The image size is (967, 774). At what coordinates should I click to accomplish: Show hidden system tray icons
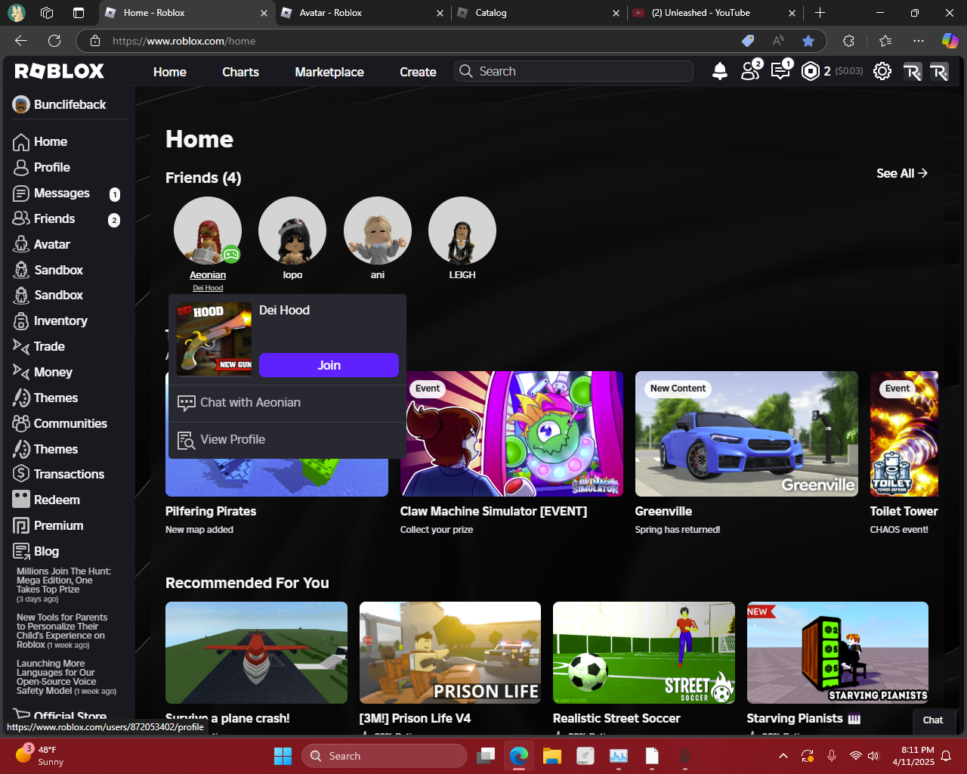click(783, 756)
